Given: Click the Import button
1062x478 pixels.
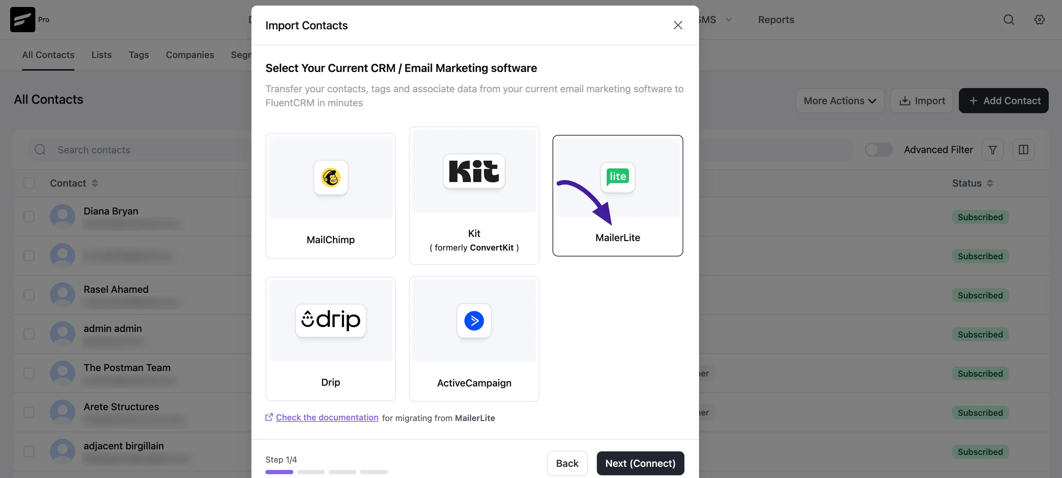Looking at the screenshot, I should click(921, 101).
